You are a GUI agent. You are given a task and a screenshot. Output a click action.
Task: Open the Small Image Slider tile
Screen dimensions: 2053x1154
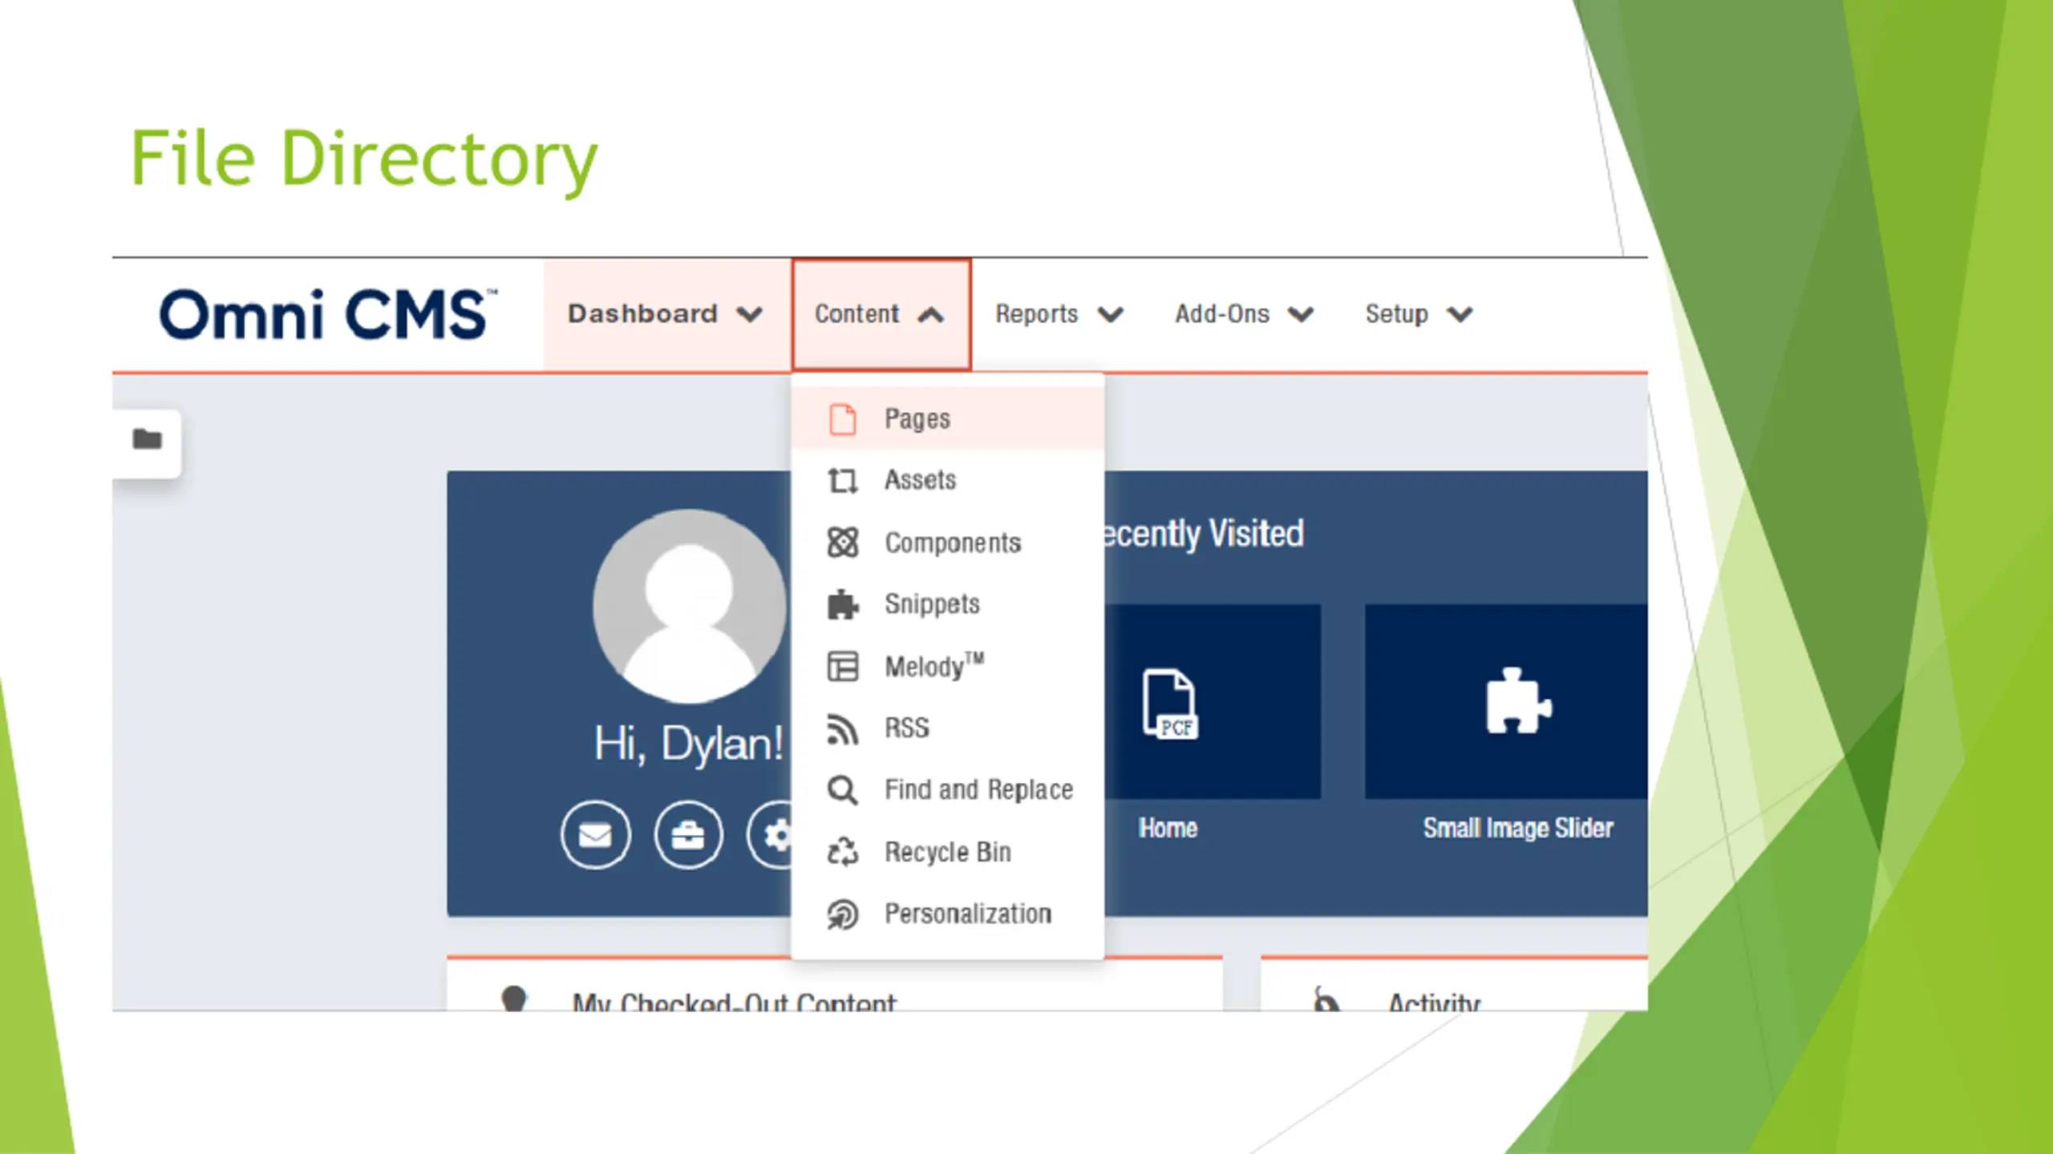[x=1506, y=701]
